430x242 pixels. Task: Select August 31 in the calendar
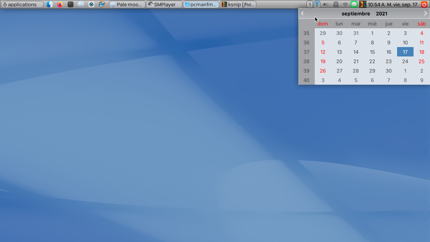point(356,33)
